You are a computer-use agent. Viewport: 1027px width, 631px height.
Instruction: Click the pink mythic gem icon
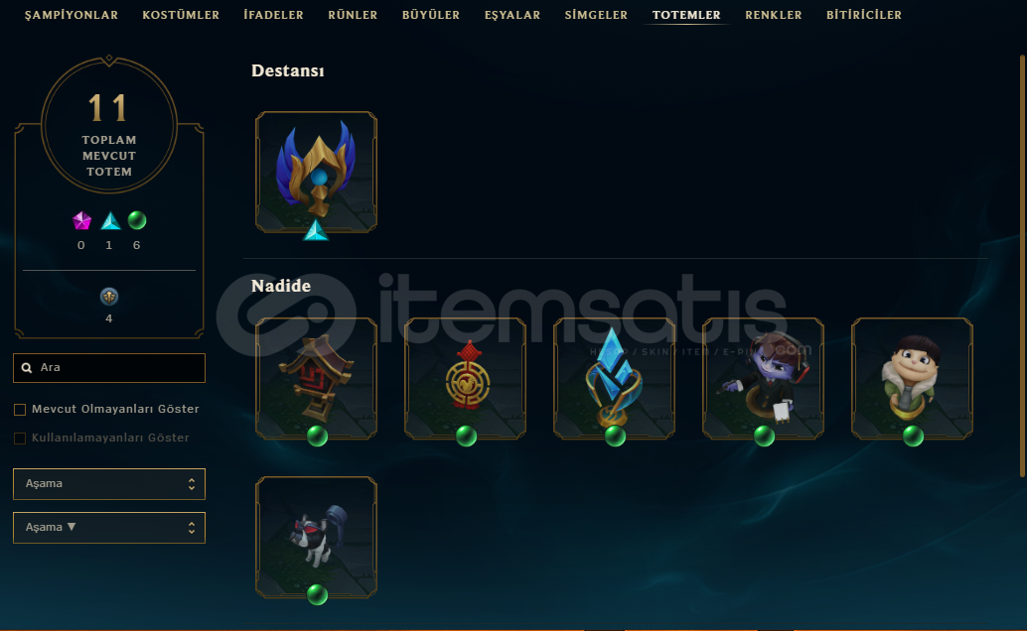(81, 220)
